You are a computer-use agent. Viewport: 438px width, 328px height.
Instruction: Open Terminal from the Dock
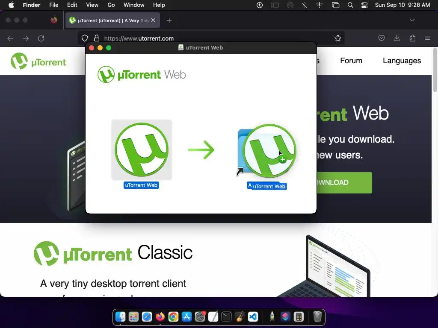pos(226,317)
